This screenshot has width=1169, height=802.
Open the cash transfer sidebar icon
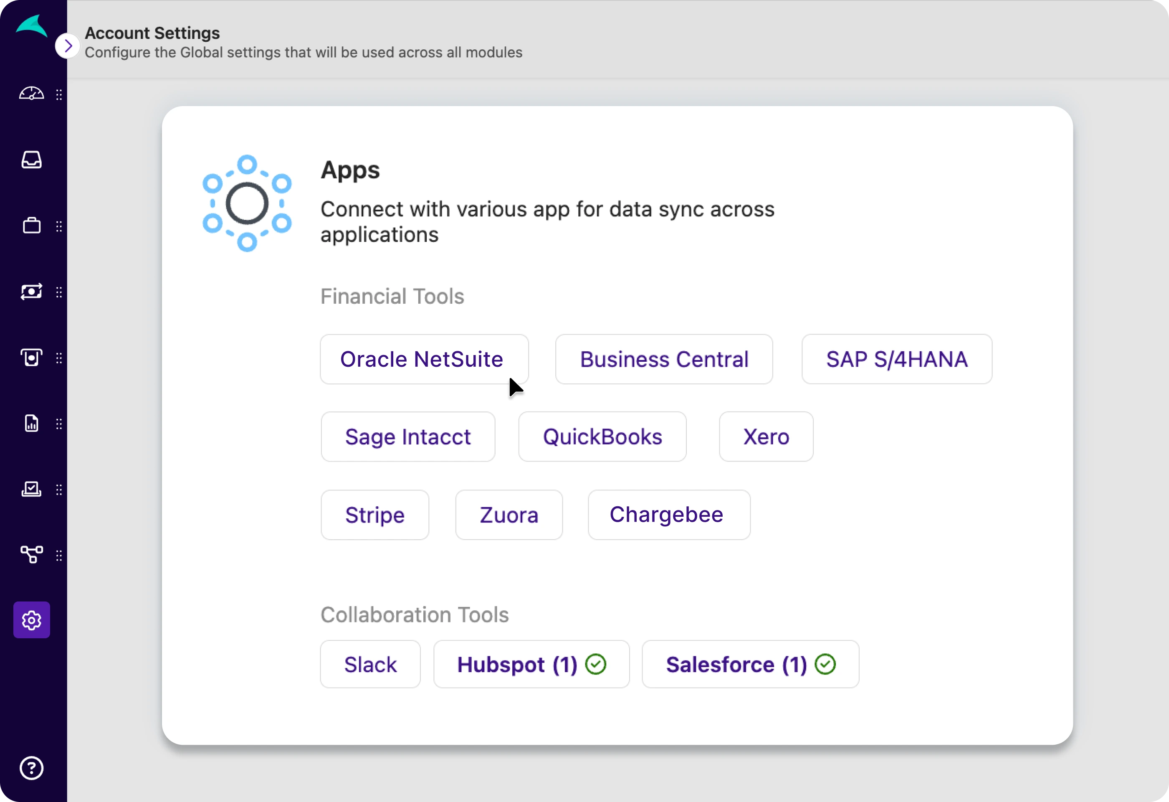click(x=31, y=292)
